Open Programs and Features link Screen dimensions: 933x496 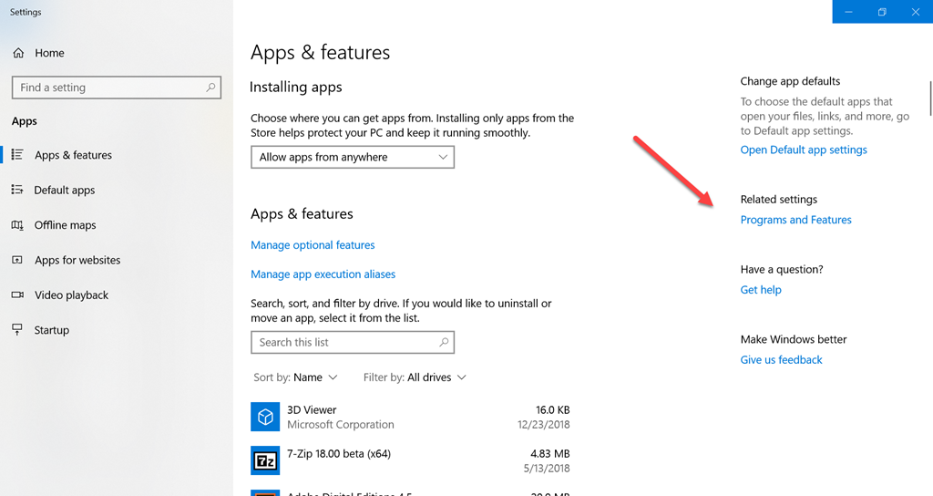click(795, 221)
